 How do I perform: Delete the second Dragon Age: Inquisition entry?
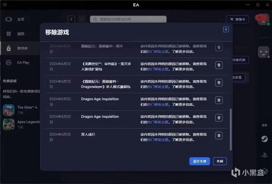pyautogui.click(x=219, y=118)
